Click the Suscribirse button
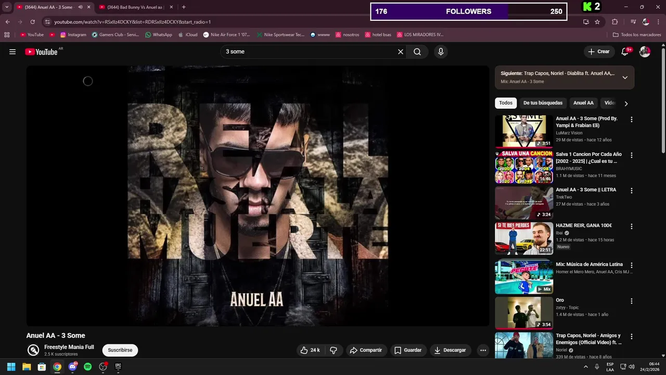Image resolution: width=666 pixels, height=375 pixels. (120, 350)
